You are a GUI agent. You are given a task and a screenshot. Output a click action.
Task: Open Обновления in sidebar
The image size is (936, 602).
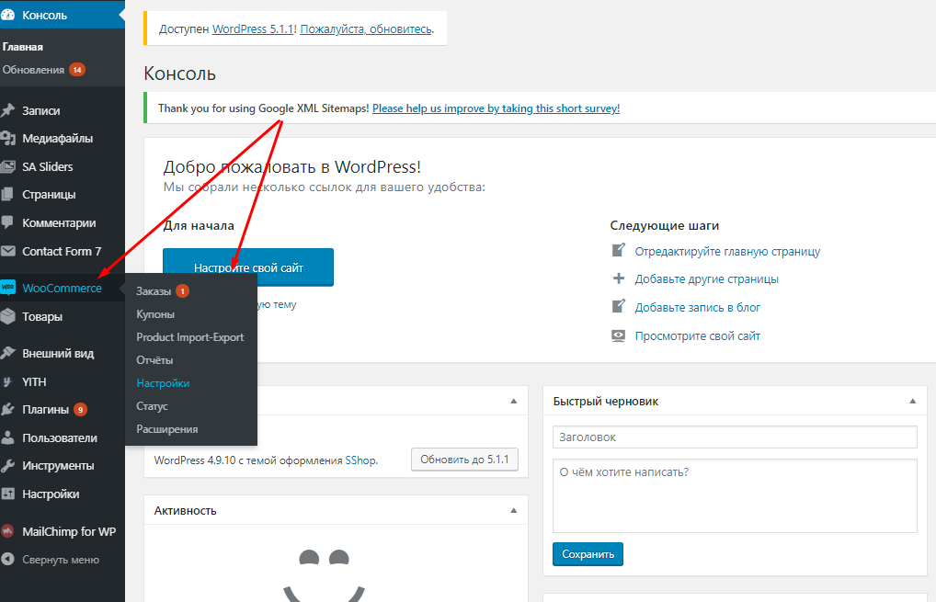33,70
